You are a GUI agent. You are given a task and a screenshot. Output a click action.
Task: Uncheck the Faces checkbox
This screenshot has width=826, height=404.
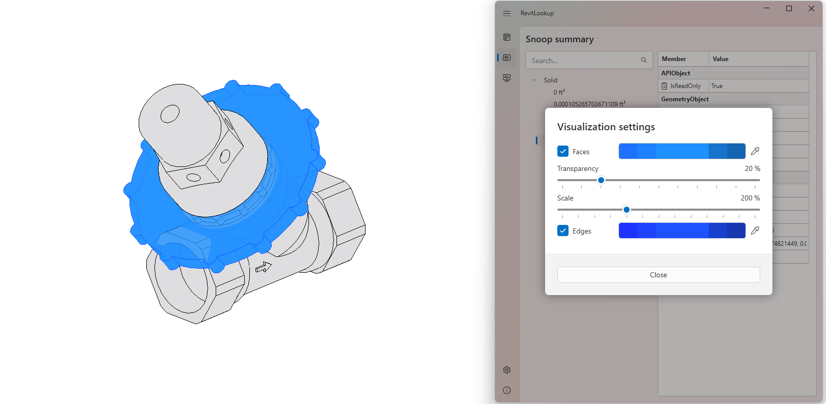(x=563, y=151)
